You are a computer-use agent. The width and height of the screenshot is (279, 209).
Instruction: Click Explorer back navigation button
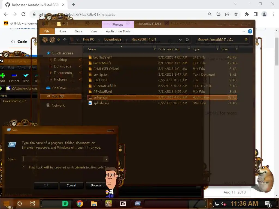coord(45,40)
